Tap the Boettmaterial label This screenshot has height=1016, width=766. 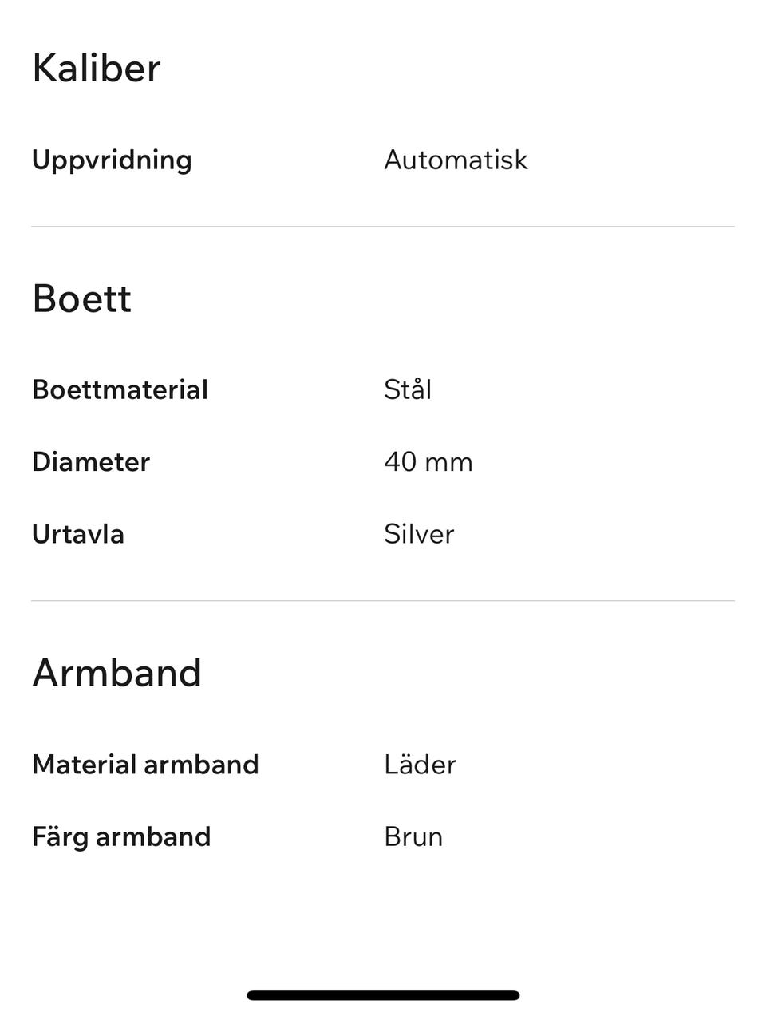[120, 389]
